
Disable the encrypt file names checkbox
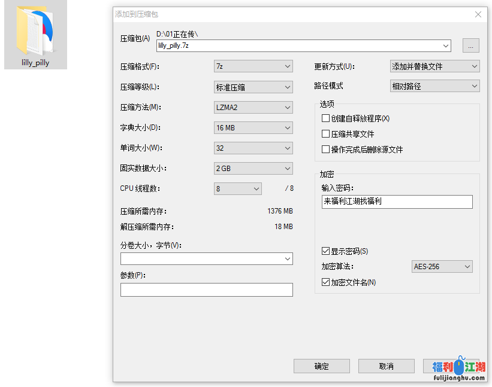326,282
